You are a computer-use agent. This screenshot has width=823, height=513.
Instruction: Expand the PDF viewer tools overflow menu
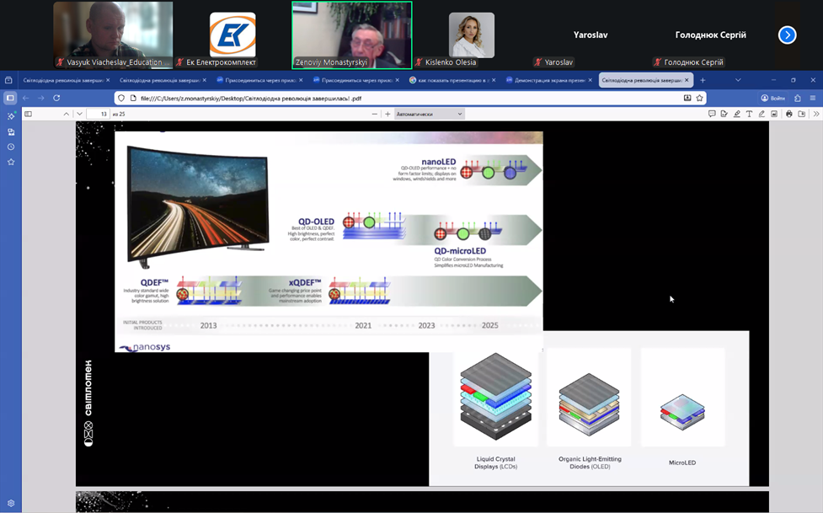[815, 114]
